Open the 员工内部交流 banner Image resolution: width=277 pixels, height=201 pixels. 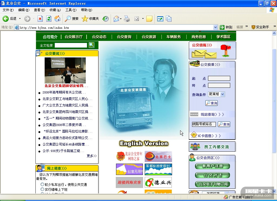(x=212, y=147)
